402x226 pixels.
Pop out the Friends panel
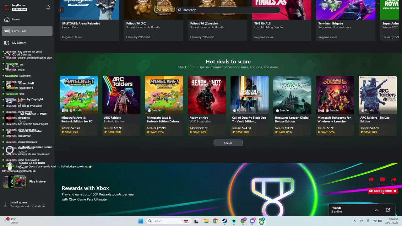388,210
